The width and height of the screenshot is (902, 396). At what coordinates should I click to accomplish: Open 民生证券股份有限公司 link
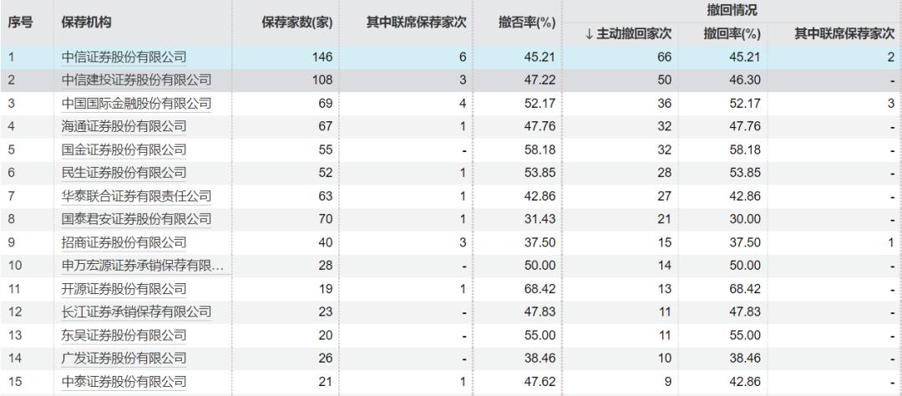tap(124, 173)
